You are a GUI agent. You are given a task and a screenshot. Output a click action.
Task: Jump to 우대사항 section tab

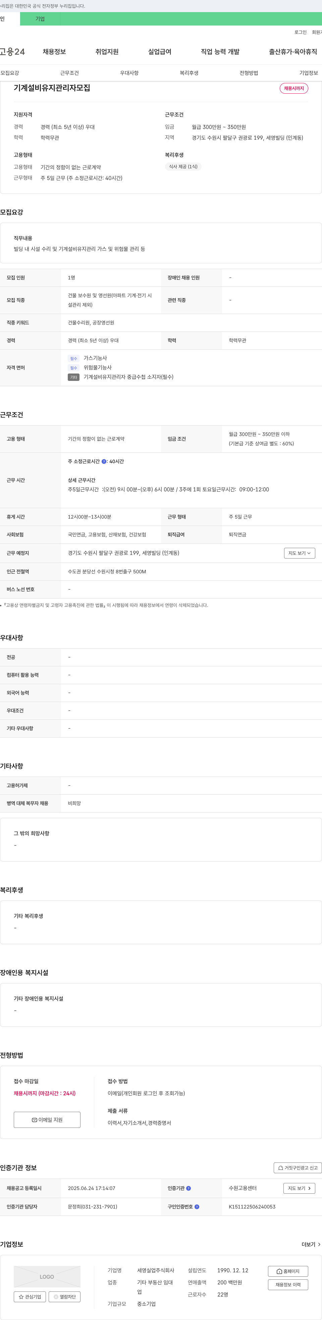pyautogui.click(x=129, y=73)
